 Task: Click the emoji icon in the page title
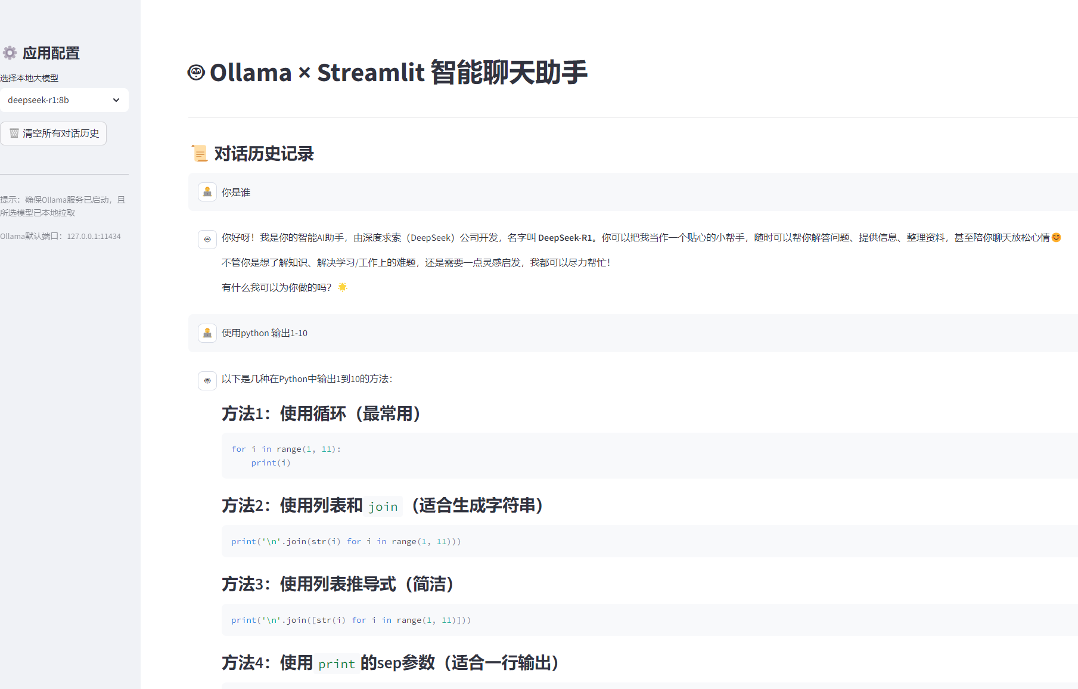coord(195,72)
